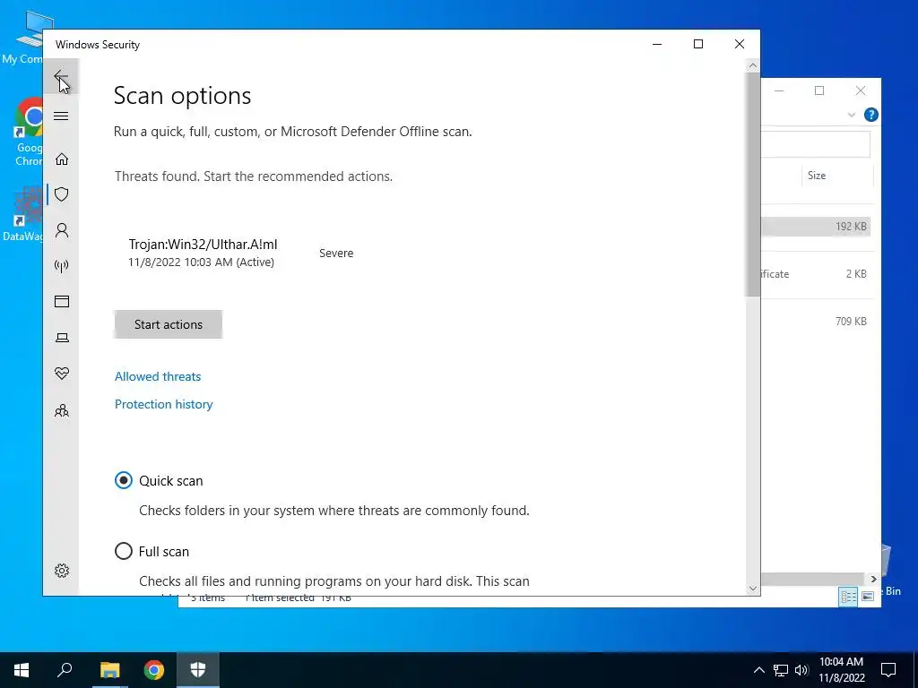Open taskbar Search magnifier
This screenshot has width=918, height=688.
click(65, 670)
